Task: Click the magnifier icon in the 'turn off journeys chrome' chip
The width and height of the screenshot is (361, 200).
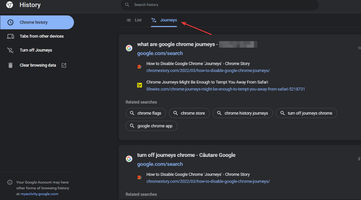Action: pyautogui.click(x=282, y=113)
